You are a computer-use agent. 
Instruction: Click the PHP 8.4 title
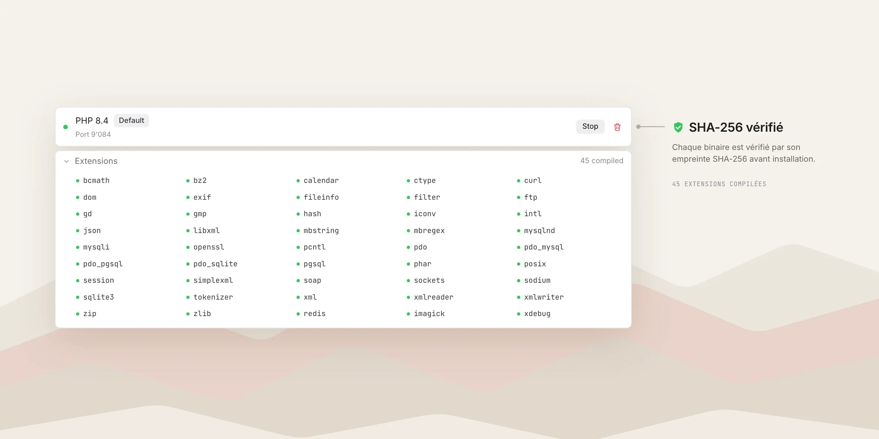point(92,121)
